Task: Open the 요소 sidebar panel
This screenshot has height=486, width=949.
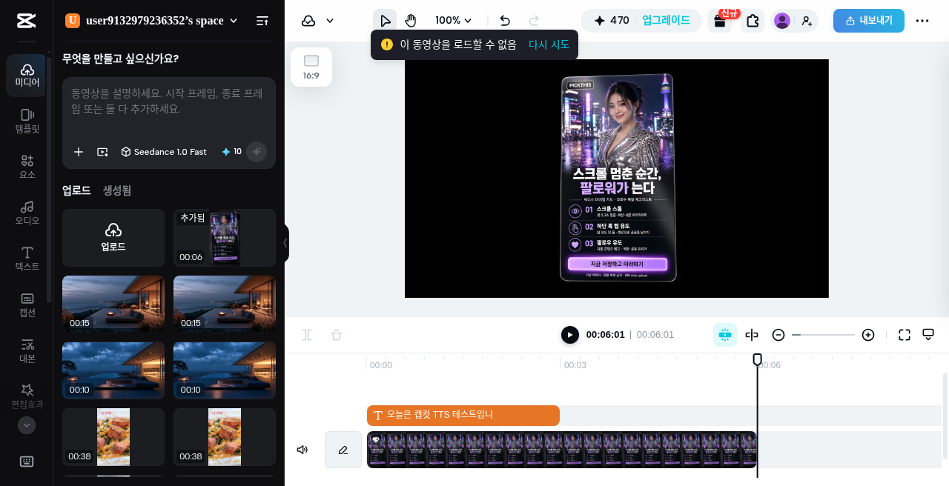Action: (x=27, y=167)
